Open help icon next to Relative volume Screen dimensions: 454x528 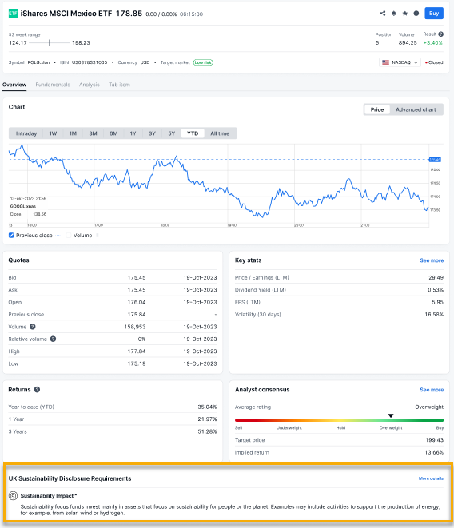click(53, 339)
